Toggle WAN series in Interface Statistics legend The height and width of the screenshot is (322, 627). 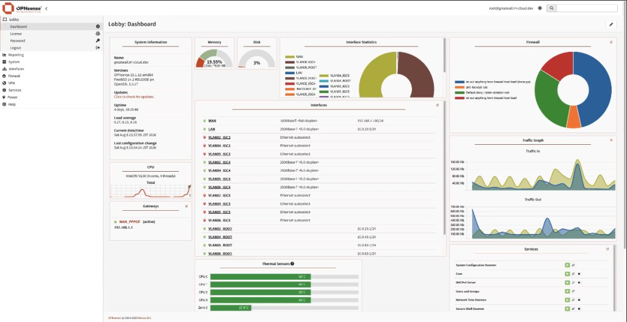(295, 57)
